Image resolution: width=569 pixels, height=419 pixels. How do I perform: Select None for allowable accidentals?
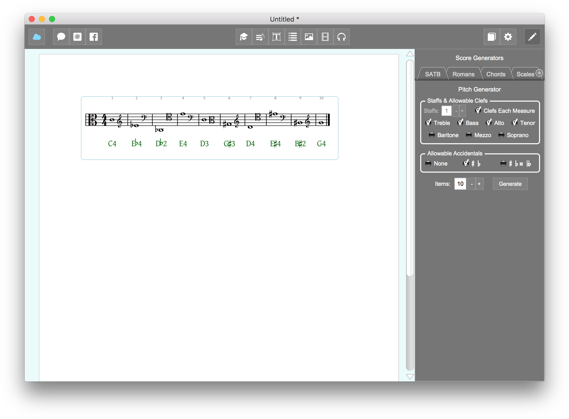coord(428,163)
